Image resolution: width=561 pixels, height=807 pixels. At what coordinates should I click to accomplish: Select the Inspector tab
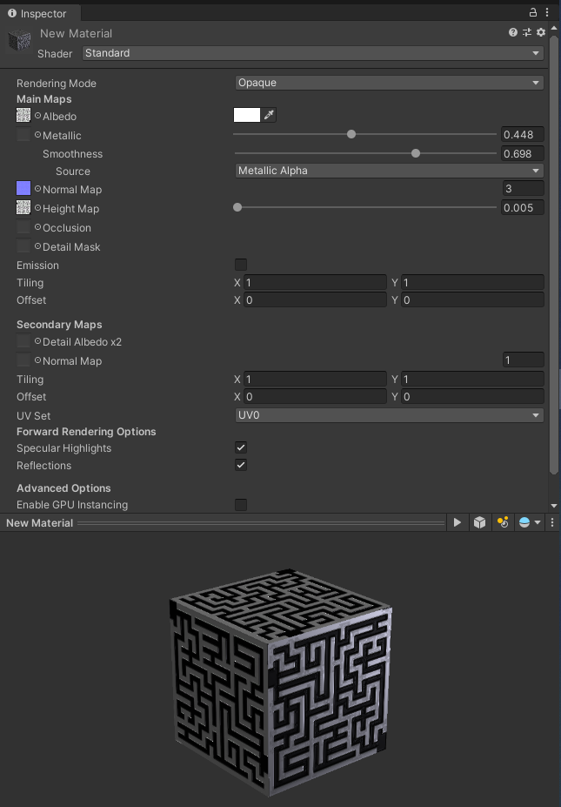tap(37, 13)
